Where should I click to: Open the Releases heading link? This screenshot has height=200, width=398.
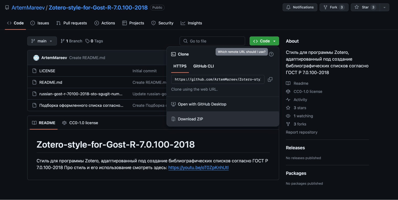coord(295,148)
